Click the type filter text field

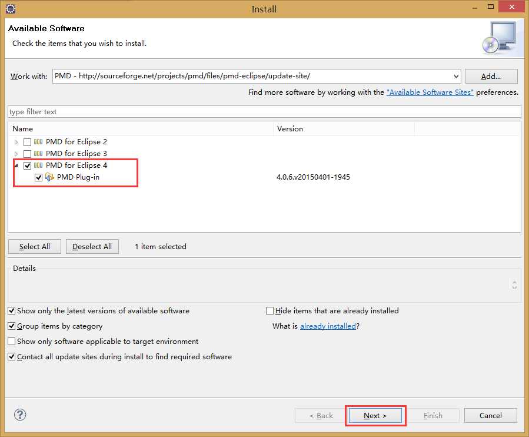point(265,112)
